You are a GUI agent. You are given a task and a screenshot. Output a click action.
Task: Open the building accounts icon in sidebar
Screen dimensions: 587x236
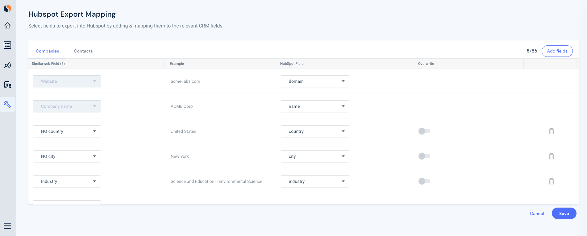(x=7, y=85)
